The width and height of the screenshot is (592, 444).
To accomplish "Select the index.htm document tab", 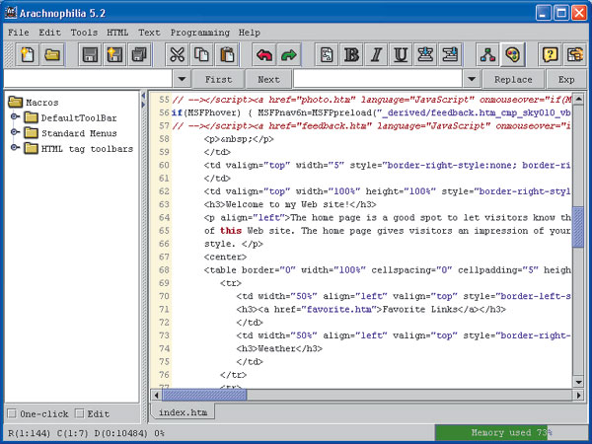I will pyautogui.click(x=183, y=412).
